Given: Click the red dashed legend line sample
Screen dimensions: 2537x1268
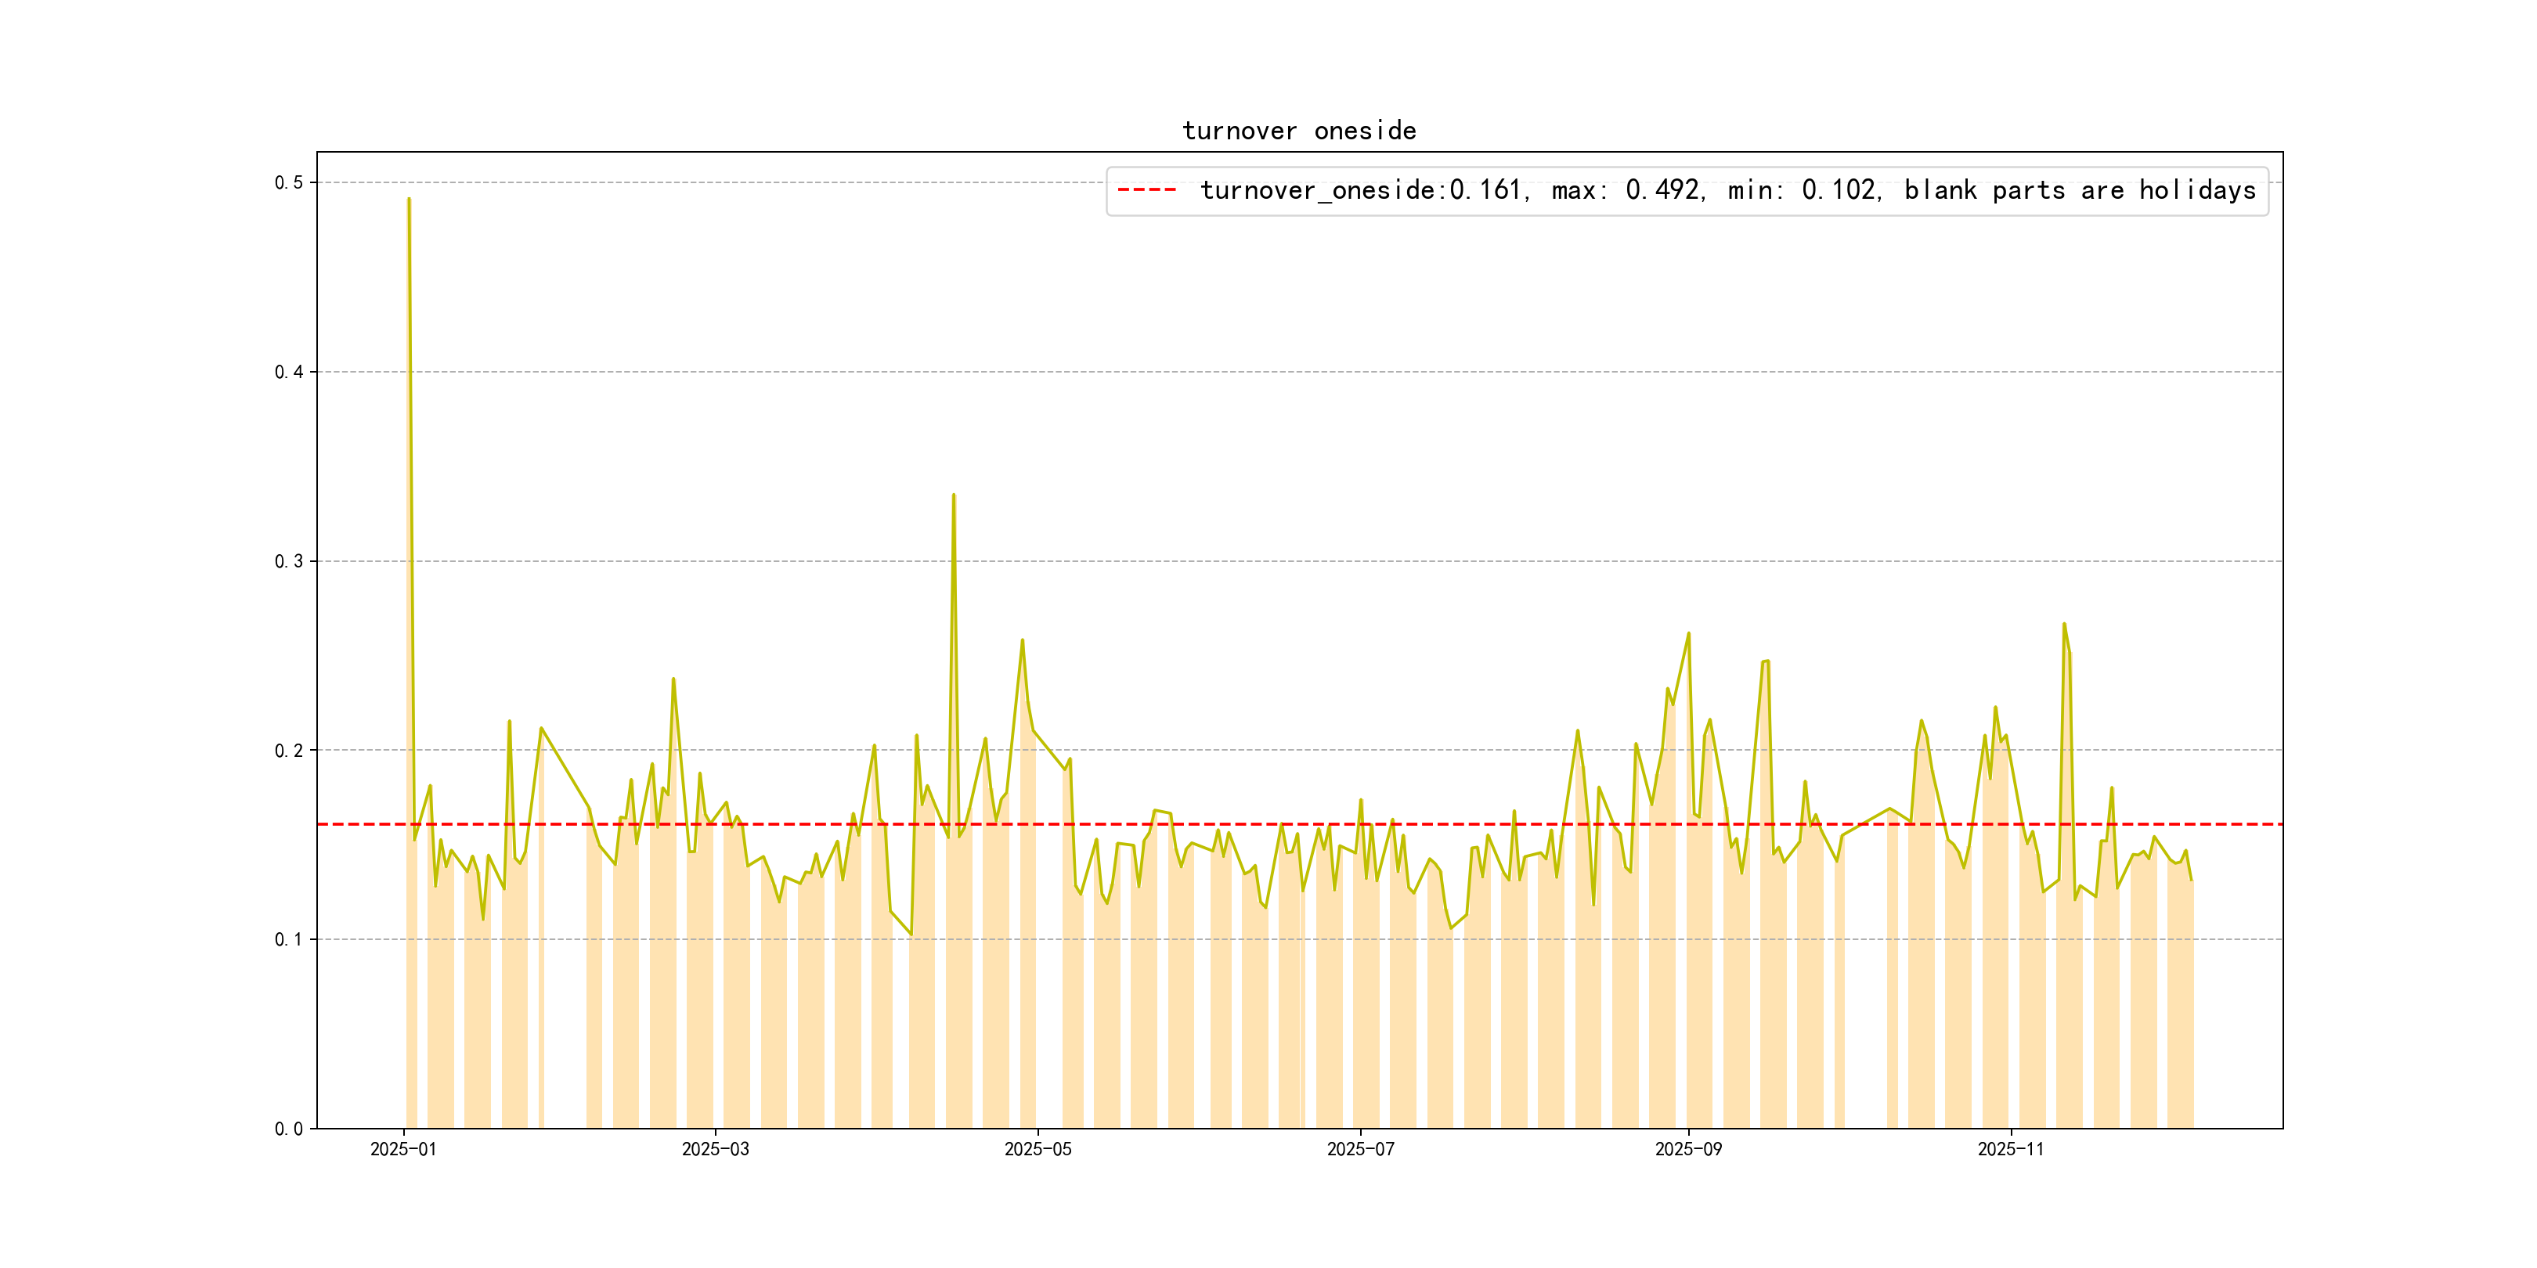Looking at the screenshot, I should click(x=1146, y=190).
